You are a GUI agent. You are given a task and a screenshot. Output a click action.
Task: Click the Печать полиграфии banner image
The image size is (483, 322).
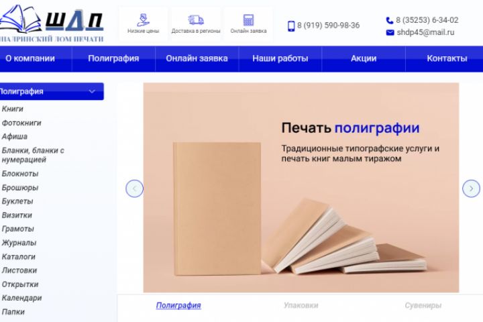pos(301,188)
